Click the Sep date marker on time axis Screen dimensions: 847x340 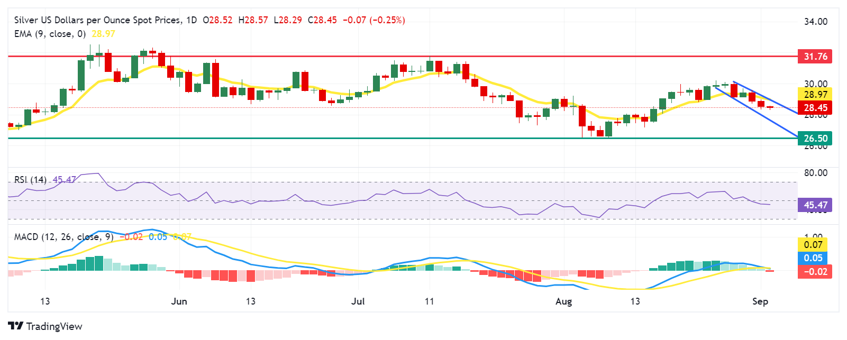pos(760,301)
